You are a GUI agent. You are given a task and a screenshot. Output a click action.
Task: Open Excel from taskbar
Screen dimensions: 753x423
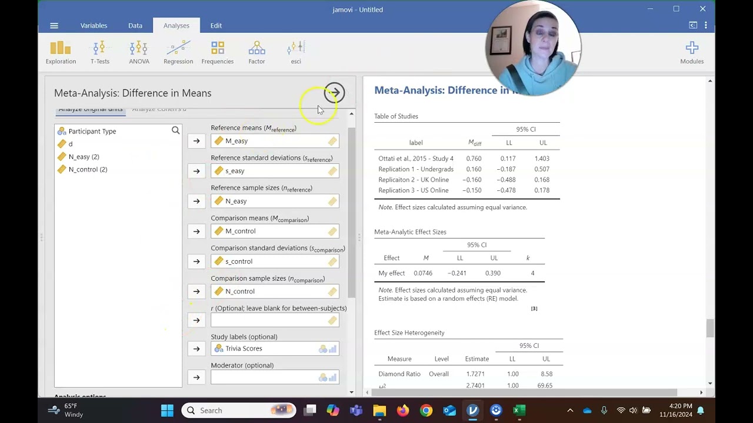[x=519, y=410]
